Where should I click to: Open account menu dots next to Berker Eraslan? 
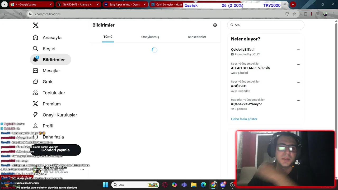pyautogui.click(x=82, y=170)
